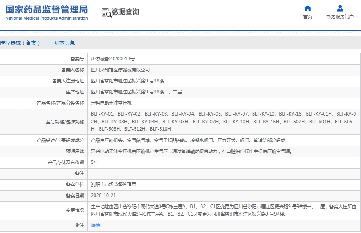Click the National Medical Products Administration text
The image size is (361, 233).
[x=47, y=18]
